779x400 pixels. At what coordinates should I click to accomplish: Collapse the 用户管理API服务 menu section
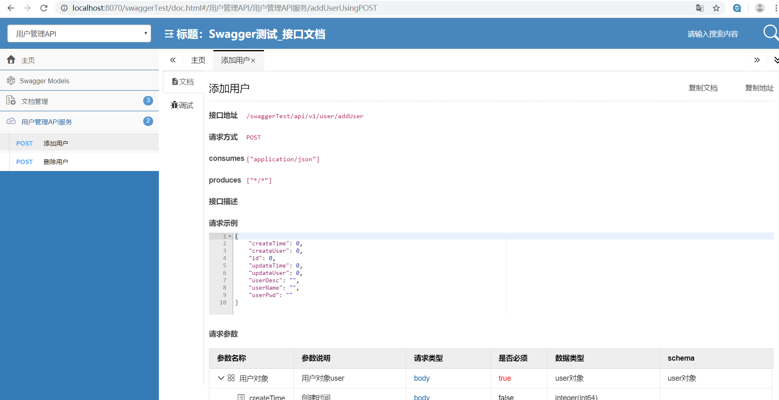click(x=79, y=121)
